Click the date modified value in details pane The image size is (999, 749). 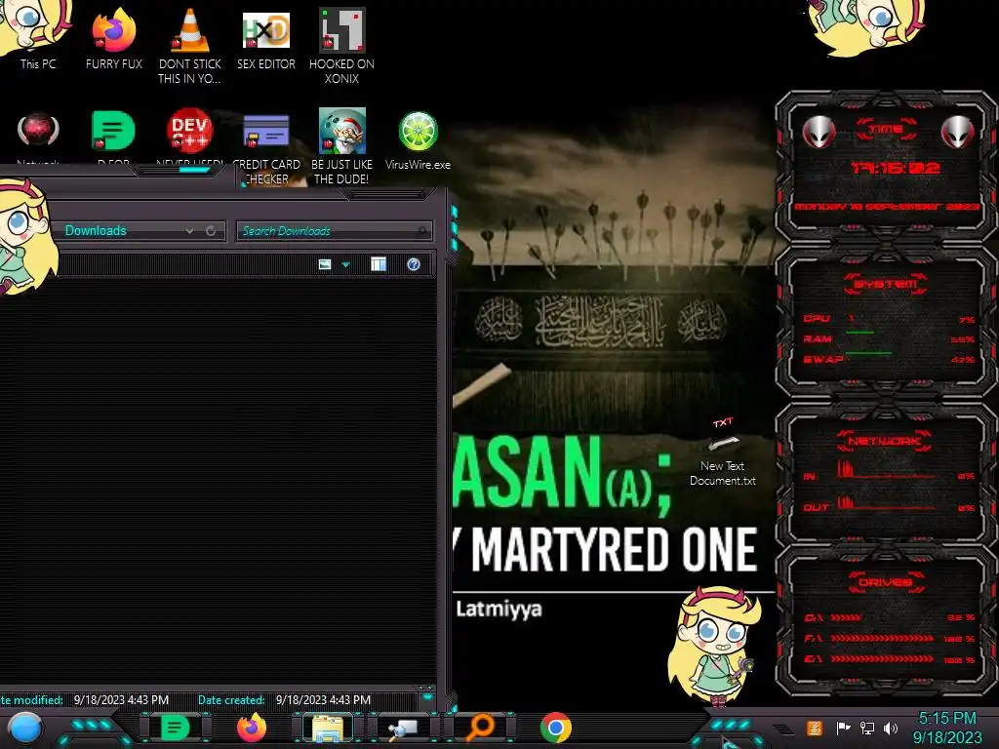[121, 700]
